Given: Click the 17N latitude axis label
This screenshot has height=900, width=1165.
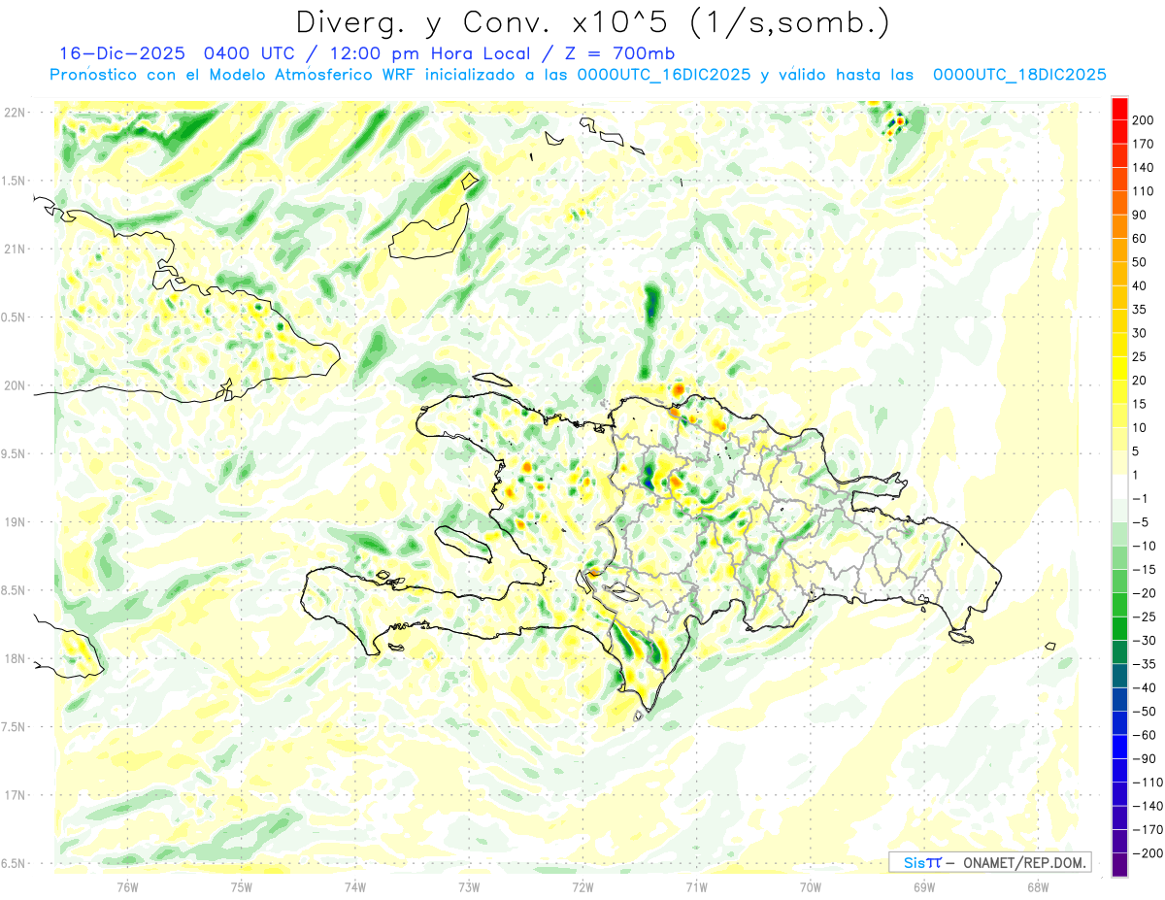Looking at the screenshot, I should click(14, 795).
